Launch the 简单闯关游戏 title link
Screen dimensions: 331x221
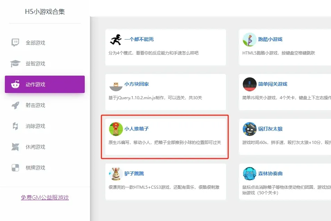tap(273, 84)
